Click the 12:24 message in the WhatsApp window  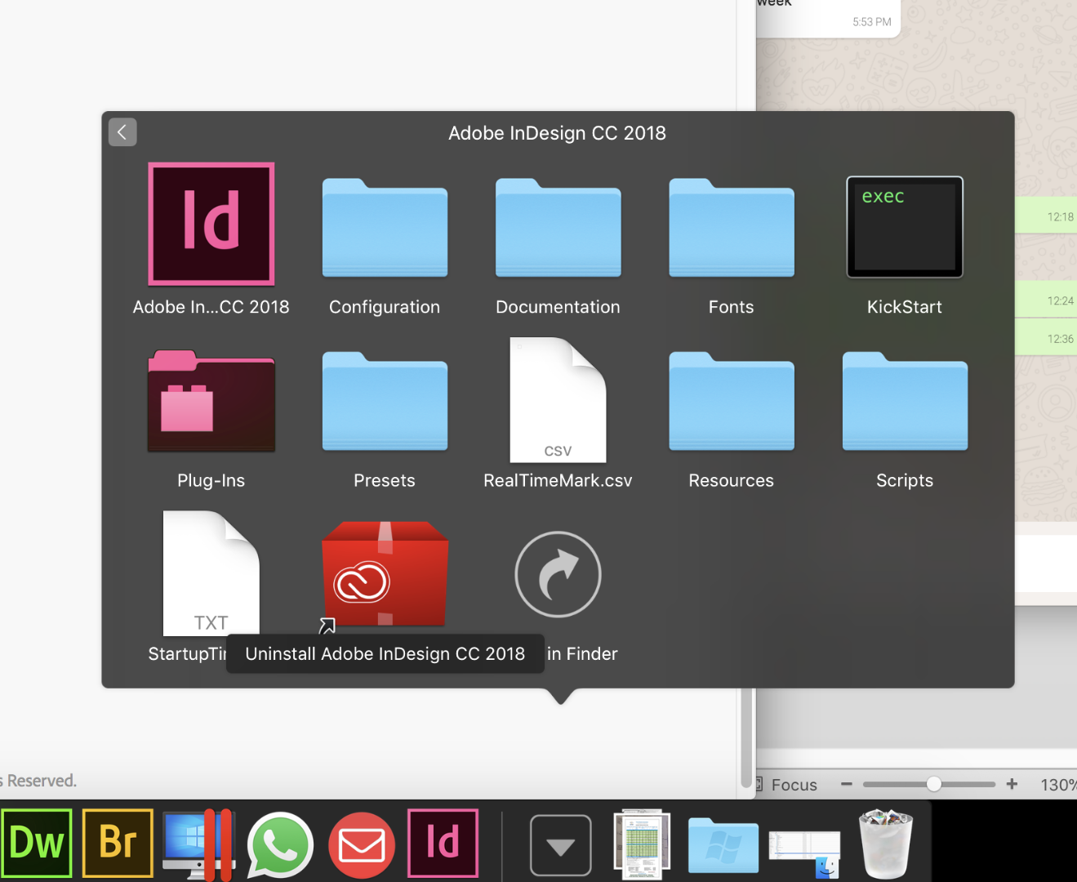[1045, 301]
